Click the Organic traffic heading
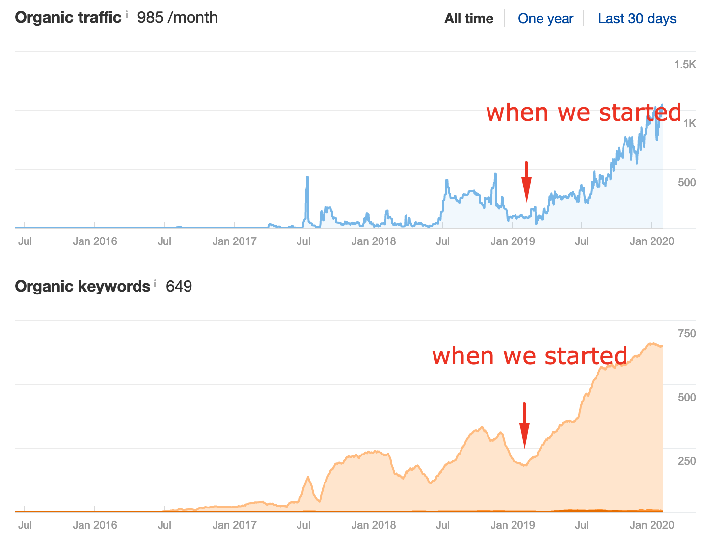Image resolution: width=705 pixels, height=535 pixels. [68, 18]
